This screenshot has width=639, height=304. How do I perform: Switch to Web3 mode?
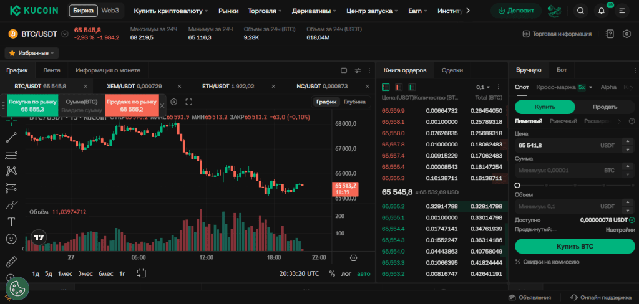[110, 11]
